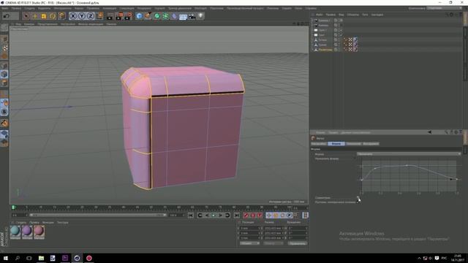Viewport: 468px width, 263px height.
Task: Click the Position X input field
Action: coord(250,228)
